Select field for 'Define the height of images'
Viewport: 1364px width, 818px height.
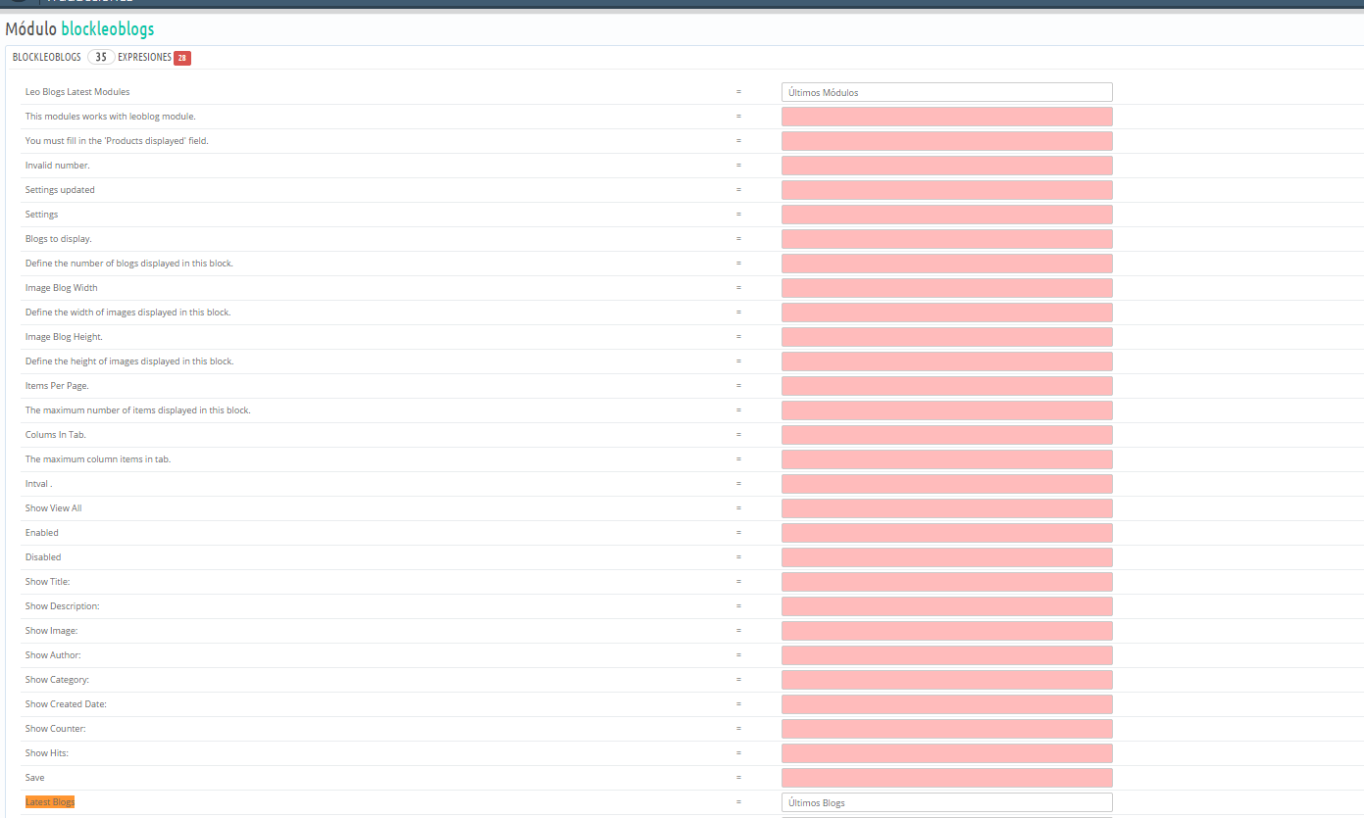point(946,361)
